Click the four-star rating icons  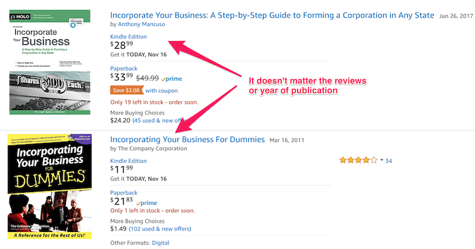358,160
